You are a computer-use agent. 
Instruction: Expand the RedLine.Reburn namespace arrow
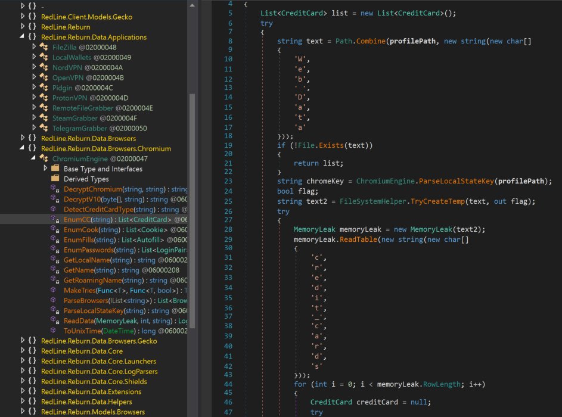point(22,27)
